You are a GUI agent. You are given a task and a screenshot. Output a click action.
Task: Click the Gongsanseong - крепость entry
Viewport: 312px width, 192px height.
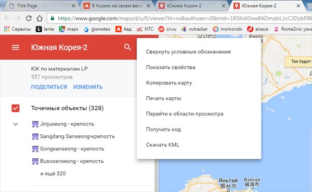point(72,149)
